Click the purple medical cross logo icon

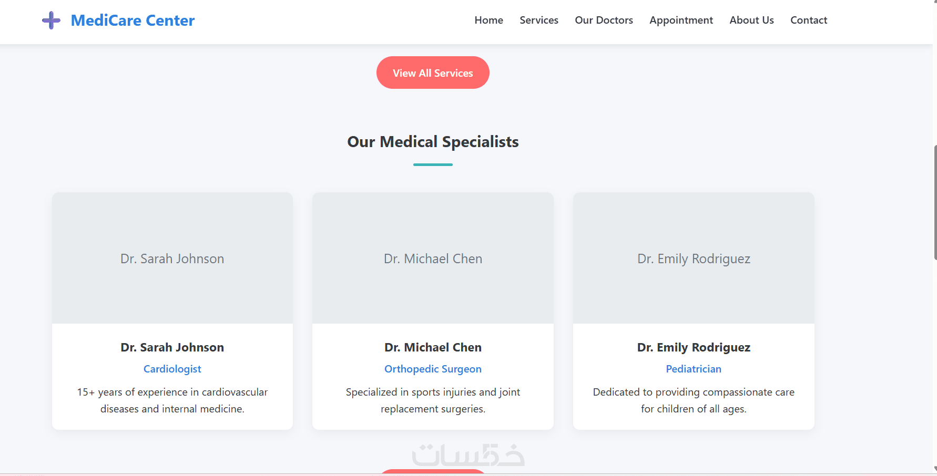[x=51, y=20]
